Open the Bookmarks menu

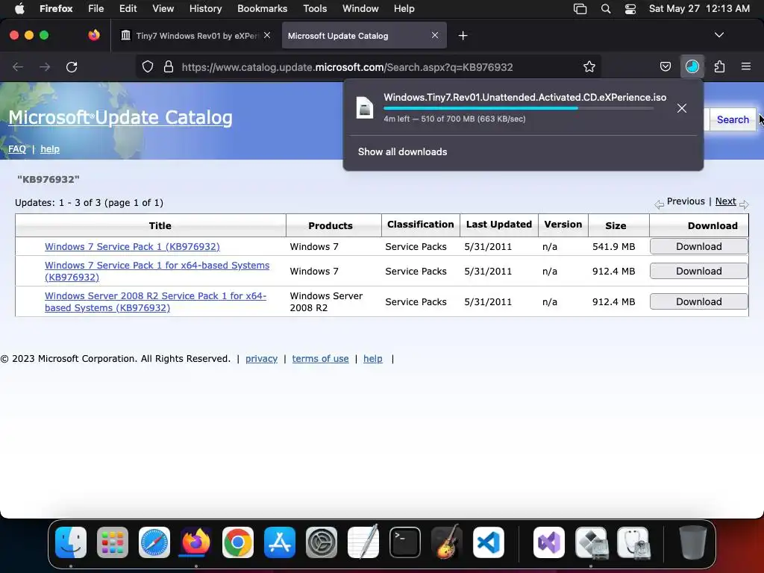point(262,9)
